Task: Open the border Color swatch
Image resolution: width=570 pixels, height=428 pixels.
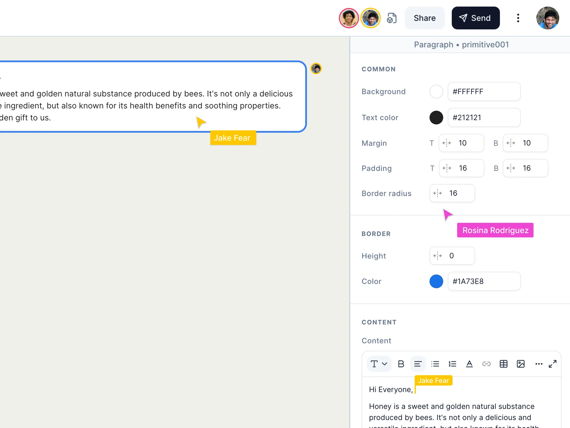Action: tap(436, 281)
